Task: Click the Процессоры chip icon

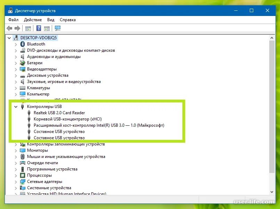Action: pyautogui.click(x=23, y=175)
